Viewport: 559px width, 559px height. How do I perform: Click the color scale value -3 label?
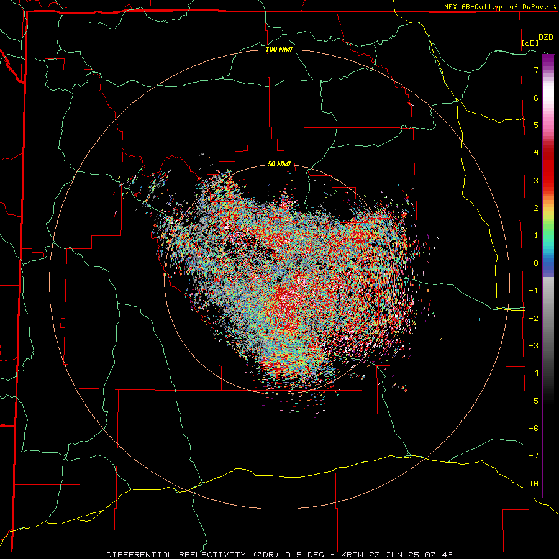point(534,346)
